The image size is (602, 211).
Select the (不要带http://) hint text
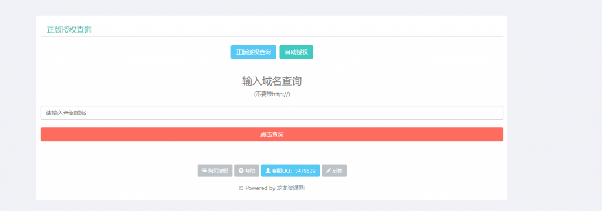(x=272, y=94)
